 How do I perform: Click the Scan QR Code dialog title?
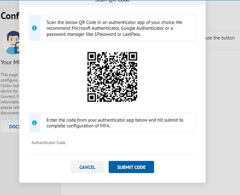coord(112,1)
